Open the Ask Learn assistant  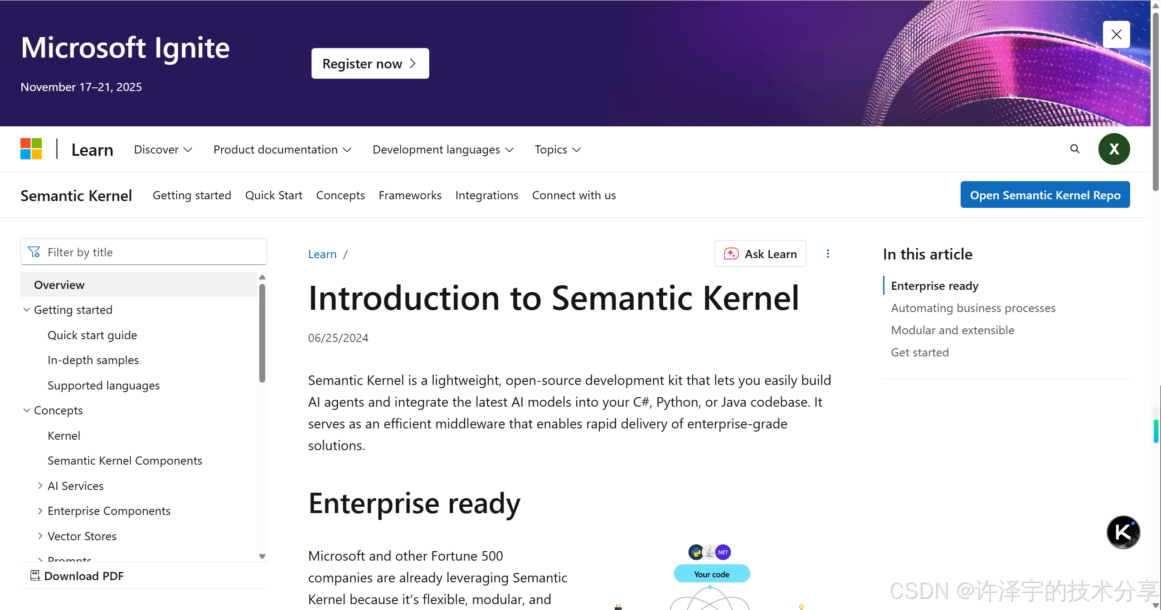click(x=760, y=254)
